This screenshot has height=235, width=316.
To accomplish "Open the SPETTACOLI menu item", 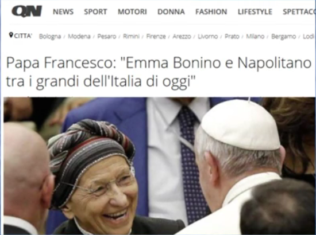I will tap(299, 12).
